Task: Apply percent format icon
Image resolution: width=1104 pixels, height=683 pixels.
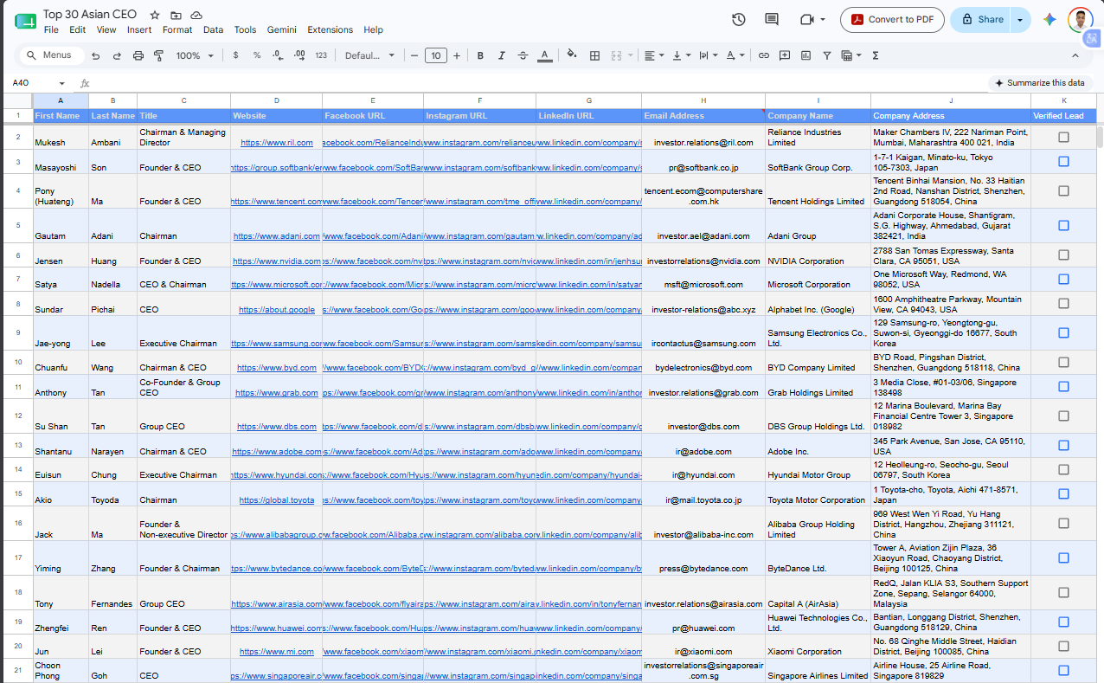Action: (257, 55)
